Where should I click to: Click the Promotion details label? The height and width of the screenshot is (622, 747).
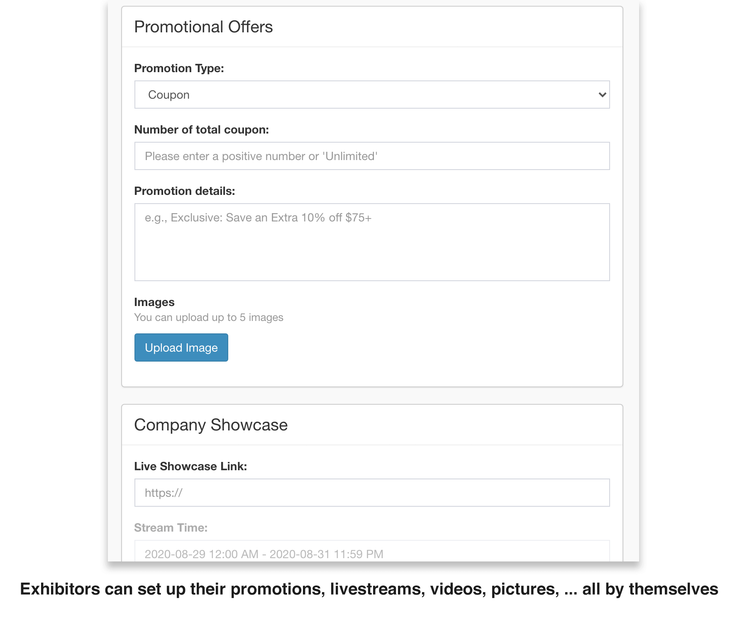pos(184,191)
